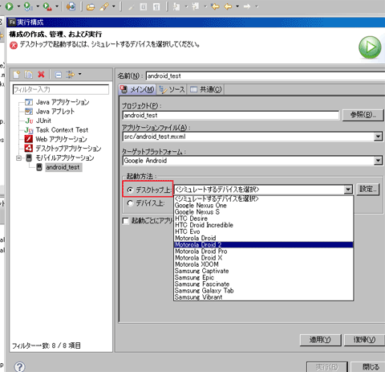Collapse the モバイルアプリケーション tree node
The height and width of the screenshot is (372, 385).
click(18, 158)
